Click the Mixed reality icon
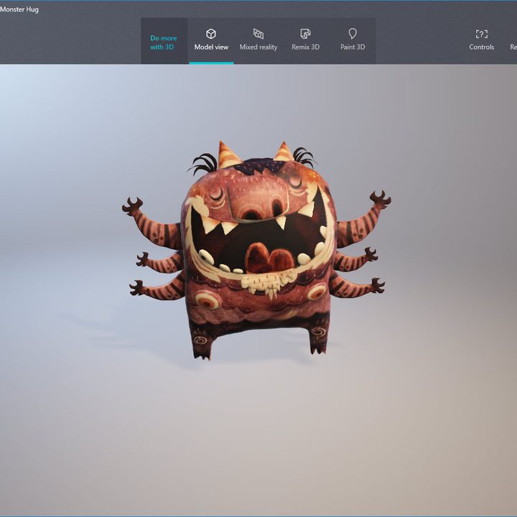 click(x=258, y=34)
